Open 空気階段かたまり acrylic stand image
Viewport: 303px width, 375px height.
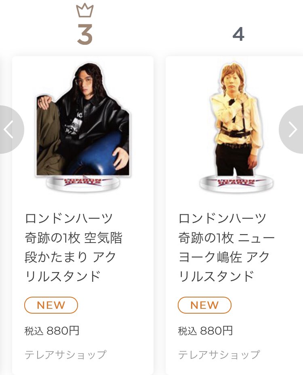click(83, 127)
